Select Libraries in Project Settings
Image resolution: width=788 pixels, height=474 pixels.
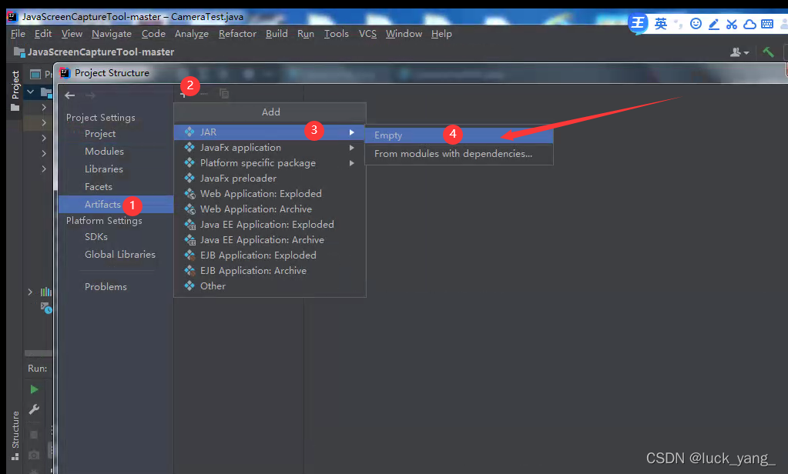point(103,169)
